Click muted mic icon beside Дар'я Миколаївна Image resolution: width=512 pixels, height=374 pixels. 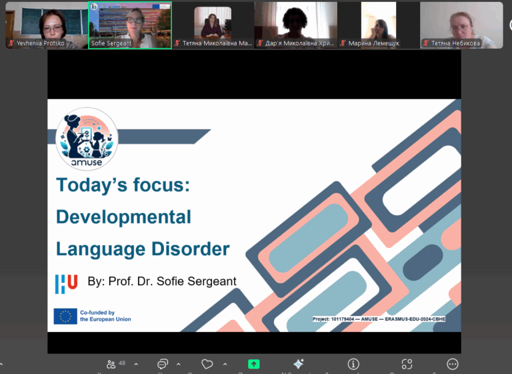(x=260, y=43)
